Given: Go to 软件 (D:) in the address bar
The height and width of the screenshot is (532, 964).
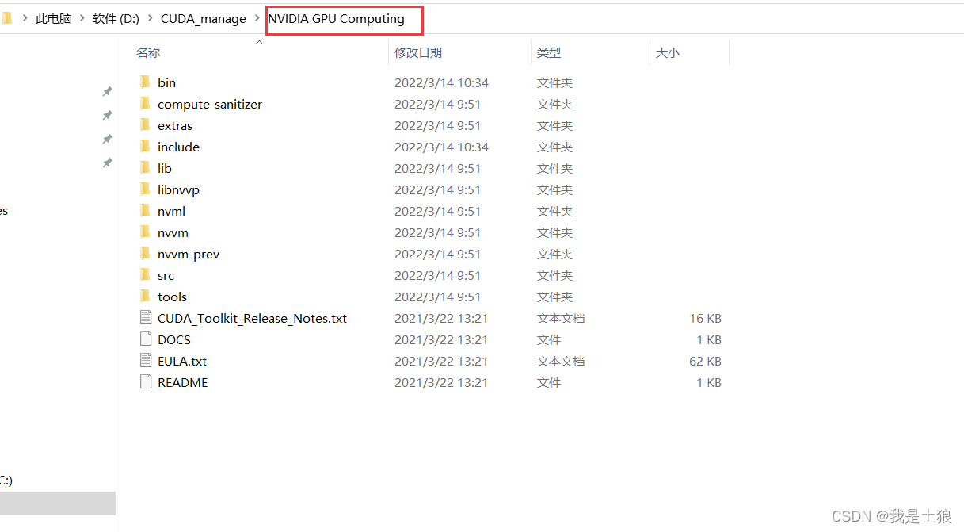Looking at the screenshot, I should click(x=116, y=19).
